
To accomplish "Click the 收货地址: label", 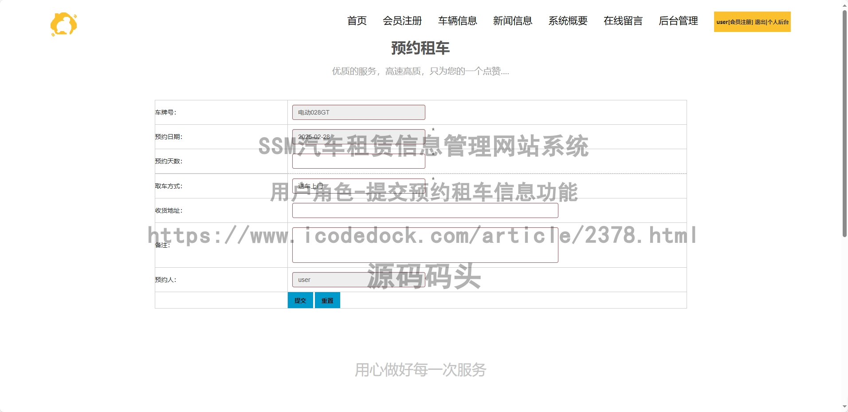I will point(169,210).
